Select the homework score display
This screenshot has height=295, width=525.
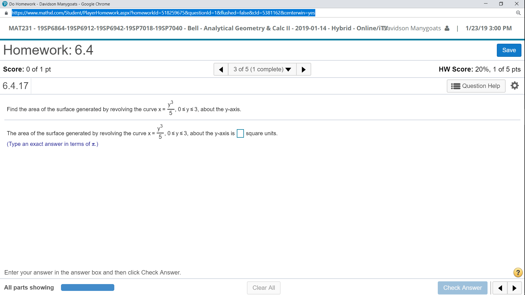tap(479, 69)
